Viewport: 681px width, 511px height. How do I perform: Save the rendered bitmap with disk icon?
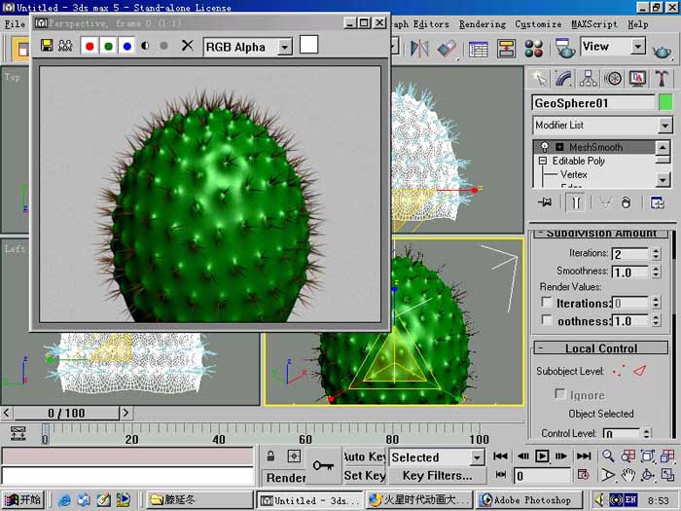pyautogui.click(x=47, y=45)
